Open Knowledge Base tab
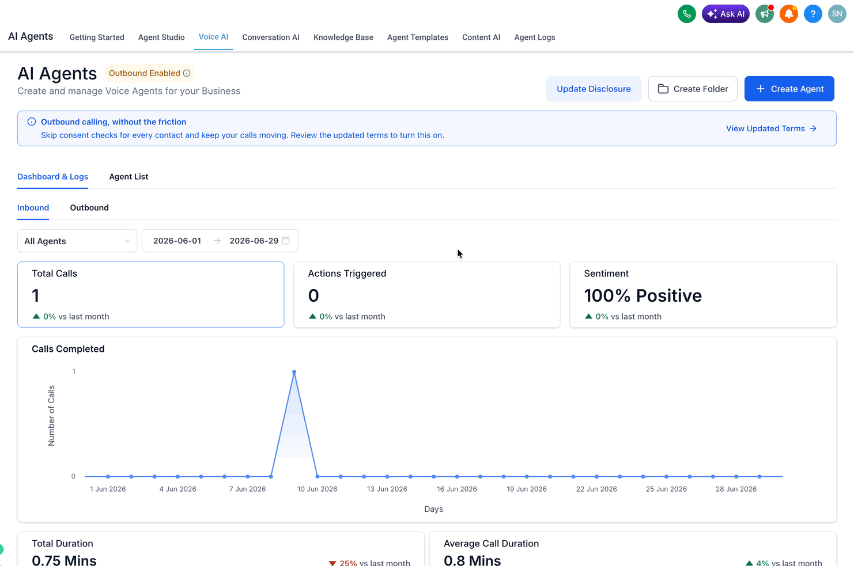The height and width of the screenshot is (566, 854). (343, 37)
